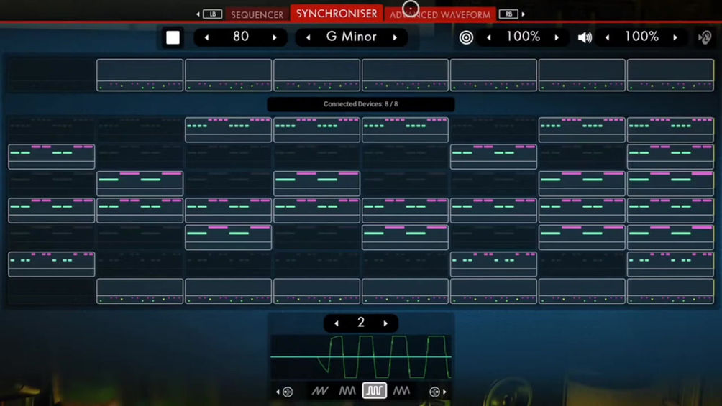Increase the range percentage beside target icon
The image size is (722, 406).
point(557,37)
